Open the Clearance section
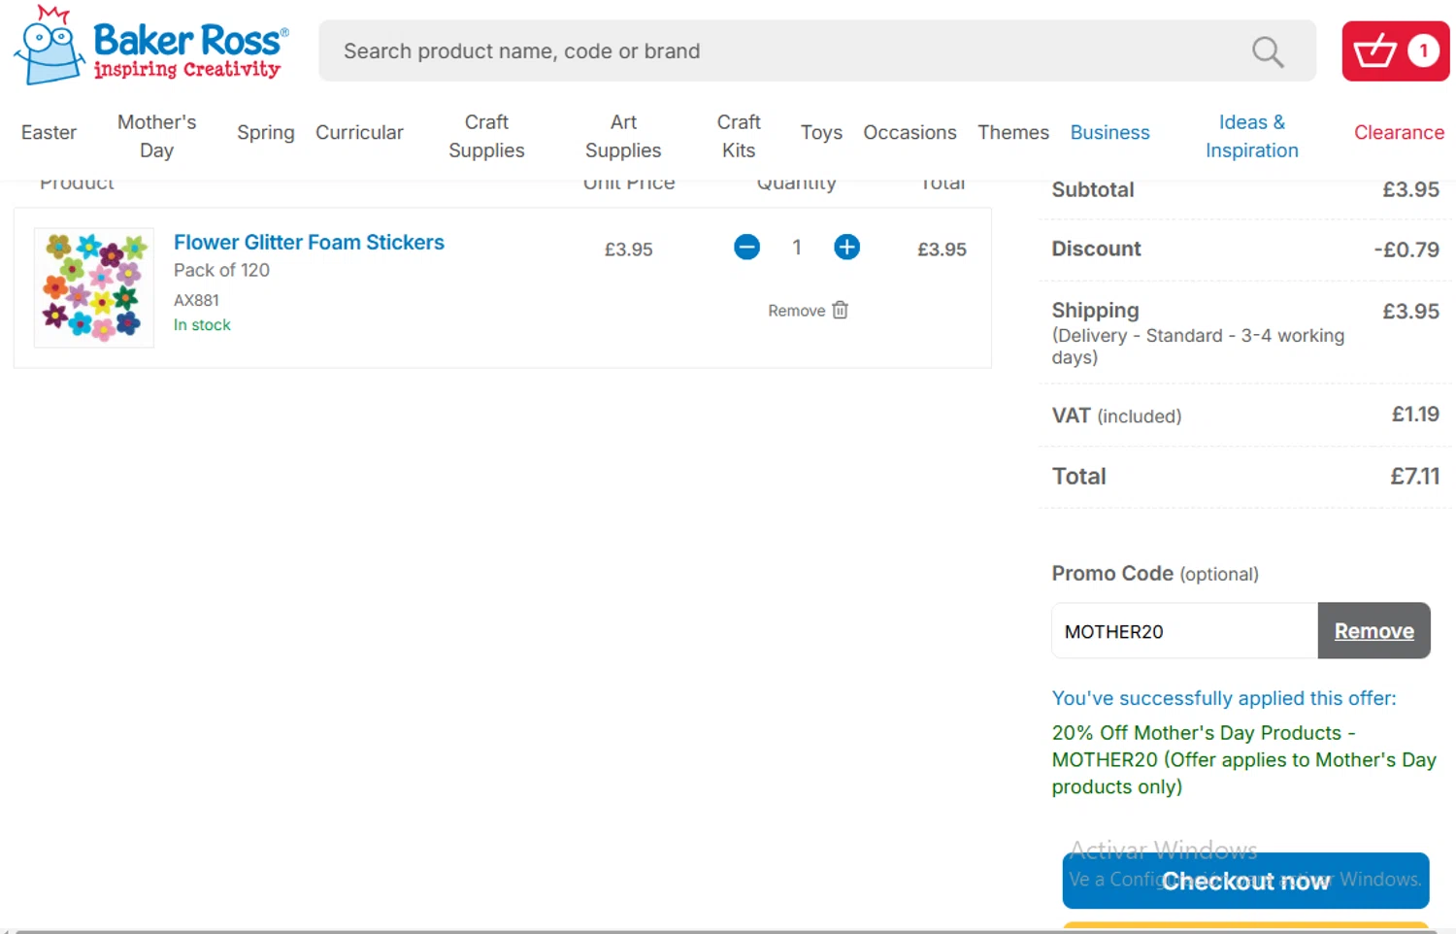Viewport: 1456px width, 934px height. point(1399,133)
